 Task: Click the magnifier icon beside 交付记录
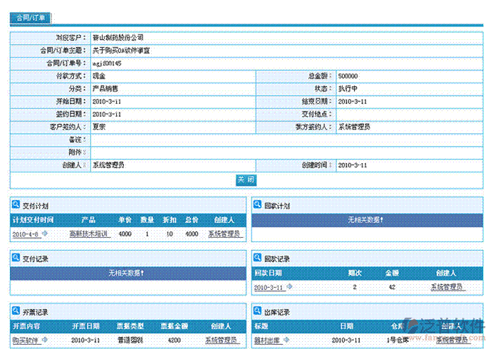[x=16, y=259]
